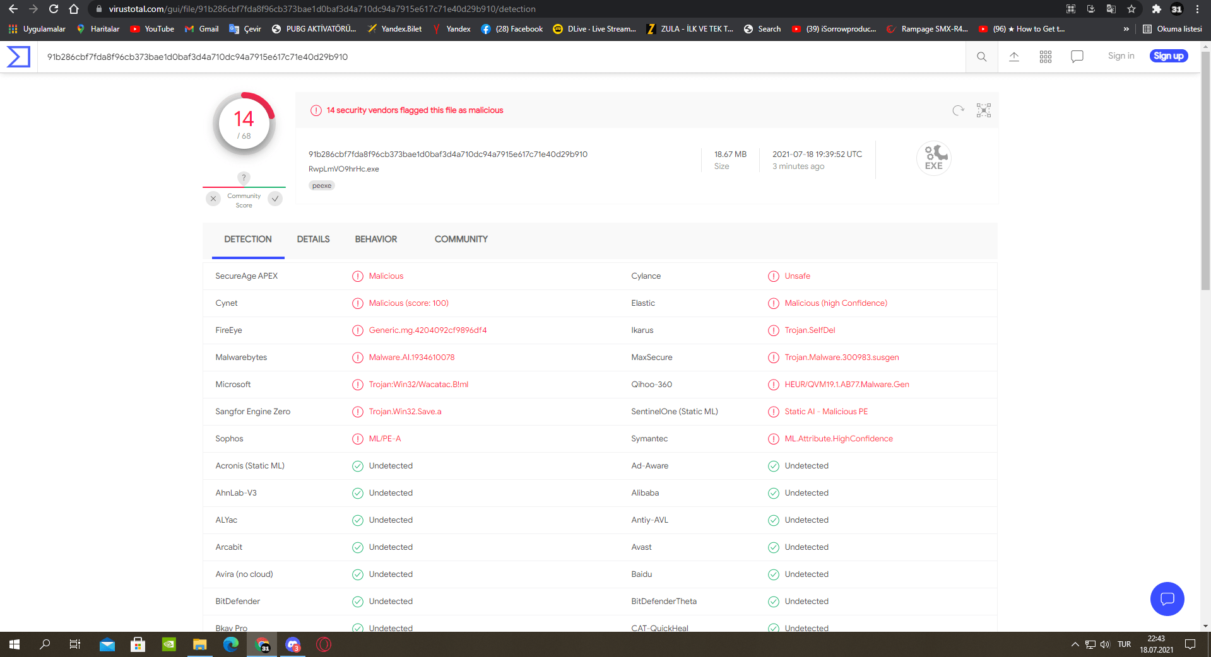Viewport: 1211px width, 657px height.
Task: Open the Chrome three-dot menu
Action: click(1197, 9)
